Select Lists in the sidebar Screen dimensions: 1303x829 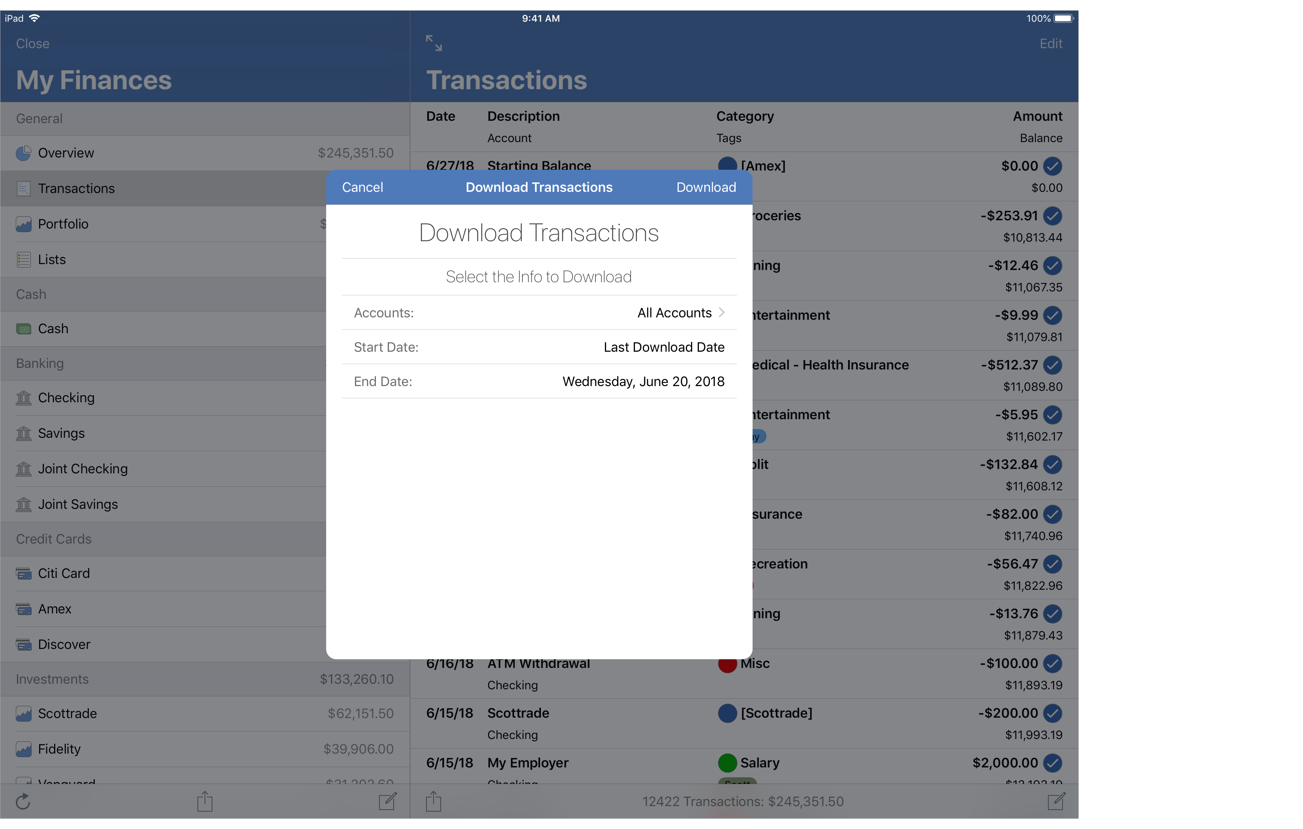tap(51, 260)
